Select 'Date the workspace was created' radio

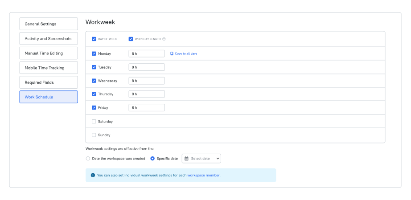coord(88,159)
